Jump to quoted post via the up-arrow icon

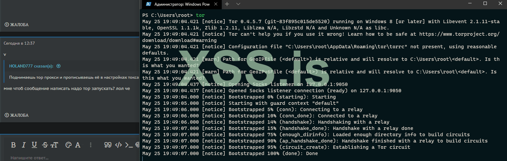(59, 66)
